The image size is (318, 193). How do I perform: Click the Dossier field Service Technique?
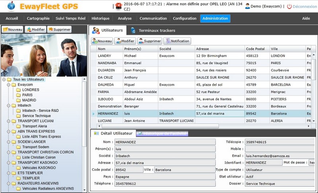280,184
